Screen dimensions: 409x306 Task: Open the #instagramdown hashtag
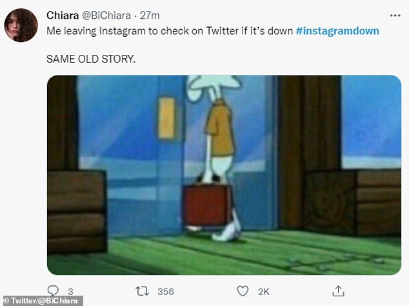point(337,30)
